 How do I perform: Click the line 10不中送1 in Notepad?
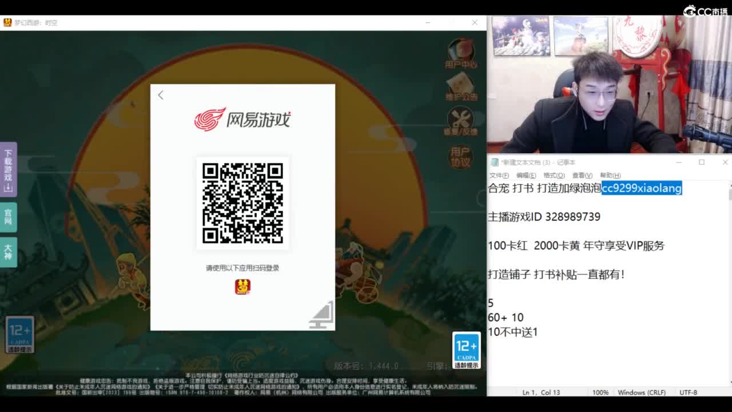point(513,332)
